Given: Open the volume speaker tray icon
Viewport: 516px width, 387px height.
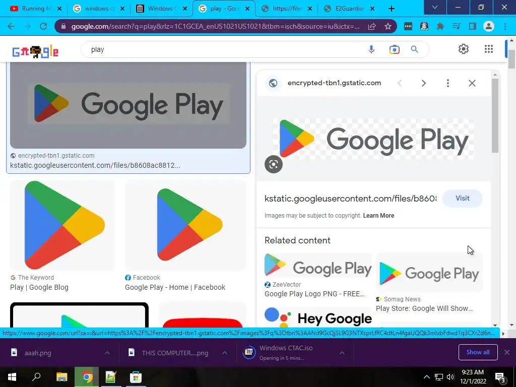Looking at the screenshot, I should click(x=450, y=377).
